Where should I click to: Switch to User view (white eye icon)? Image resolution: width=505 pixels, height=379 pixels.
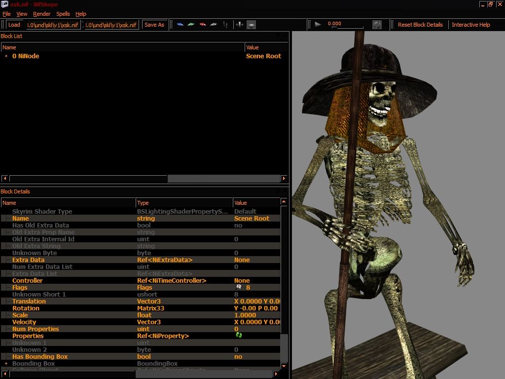point(214,25)
